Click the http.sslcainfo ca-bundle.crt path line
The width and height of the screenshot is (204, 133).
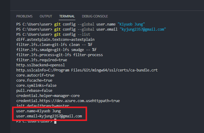coord(87,70)
